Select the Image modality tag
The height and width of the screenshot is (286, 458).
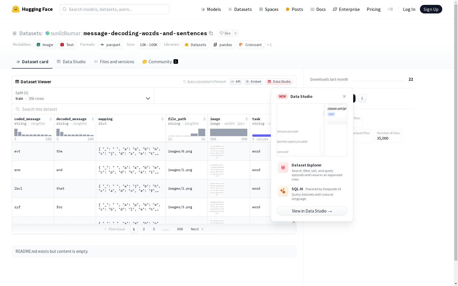[x=45, y=45]
